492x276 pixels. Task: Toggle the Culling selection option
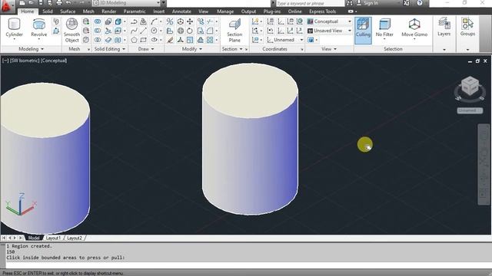click(363, 31)
